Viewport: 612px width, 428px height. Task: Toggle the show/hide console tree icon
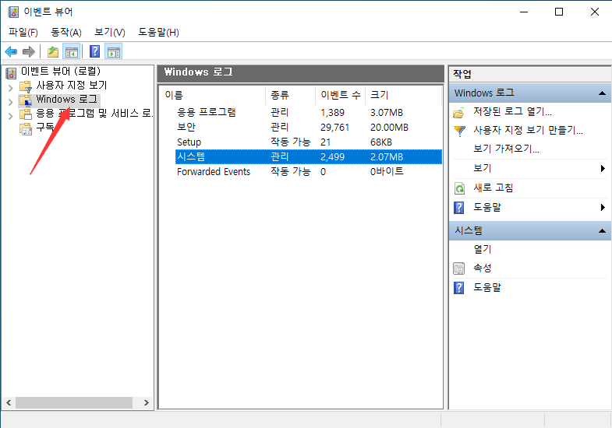[x=72, y=51]
